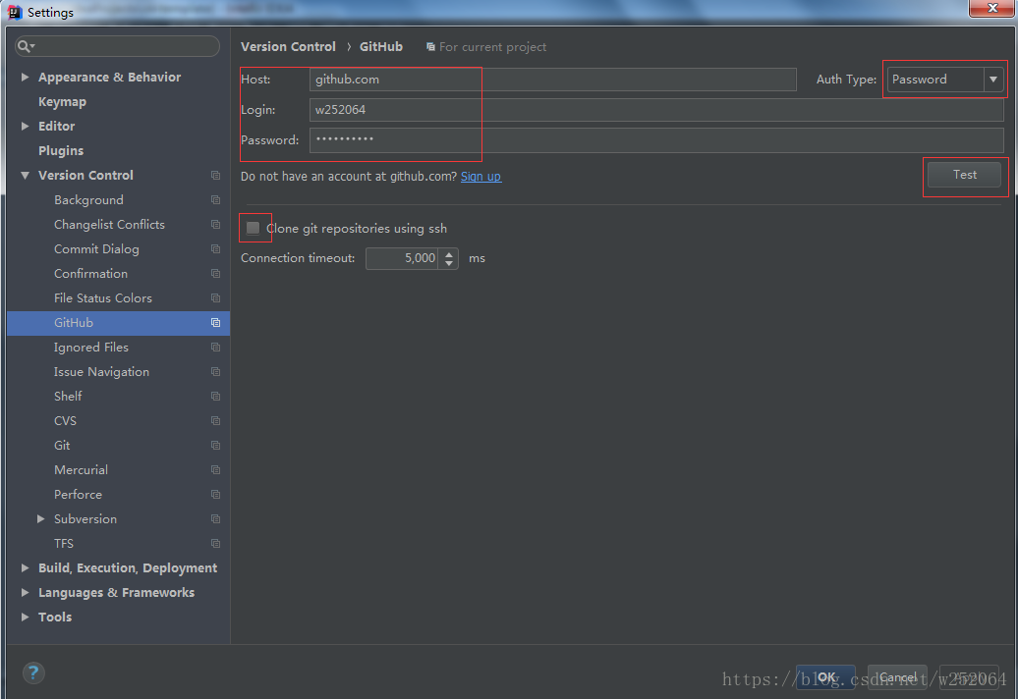Close the Settings dialog window
1018x699 pixels.
[x=992, y=8]
